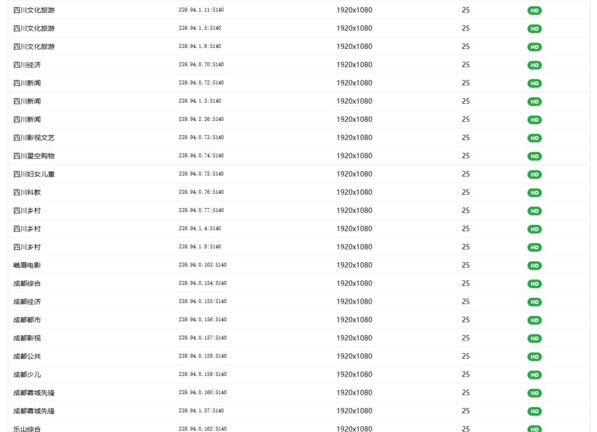
Task: Click the HD badge for 四川影视文艺
Action: pyautogui.click(x=534, y=138)
